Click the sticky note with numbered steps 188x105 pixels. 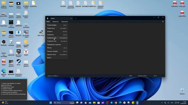click(x=14, y=89)
